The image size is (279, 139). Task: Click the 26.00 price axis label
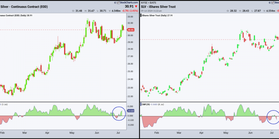pyautogui.click(x=130, y=64)
